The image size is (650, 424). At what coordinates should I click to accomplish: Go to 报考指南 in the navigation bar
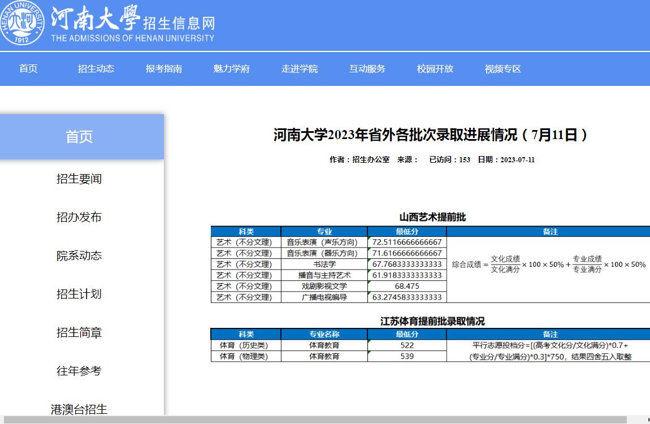pyautogui.click(x=164, y=69)
